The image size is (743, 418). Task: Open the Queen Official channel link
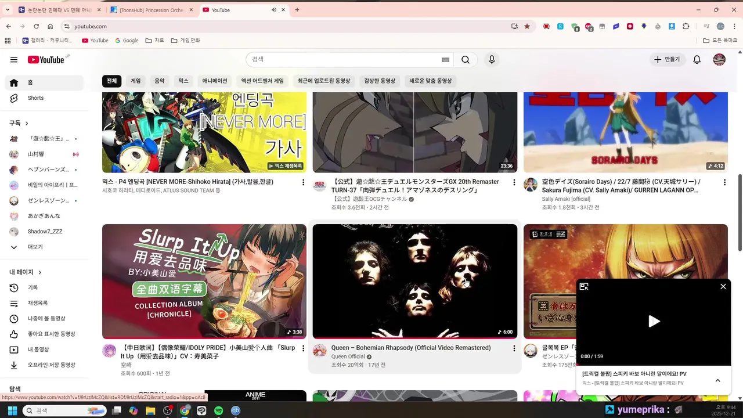348,356
